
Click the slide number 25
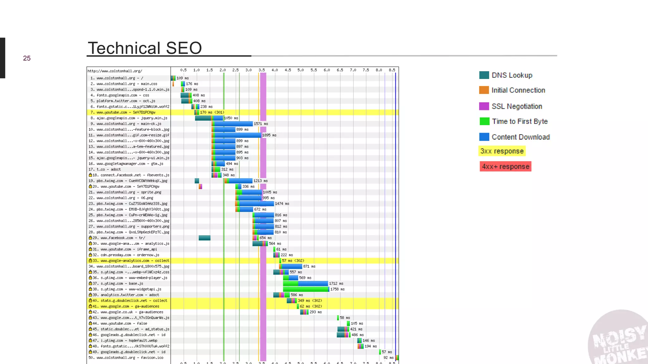pyautogui.click(x=27, y=58)
